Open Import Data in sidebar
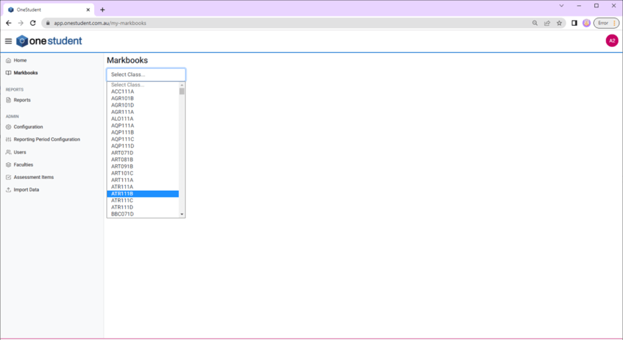Viewport: 623px width, 340px height. pos(26,190)
